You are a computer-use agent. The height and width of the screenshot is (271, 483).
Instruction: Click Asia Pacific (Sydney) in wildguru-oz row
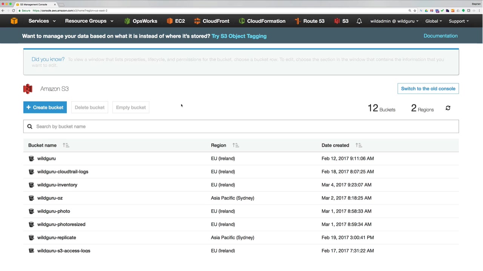tap(232, 198)
